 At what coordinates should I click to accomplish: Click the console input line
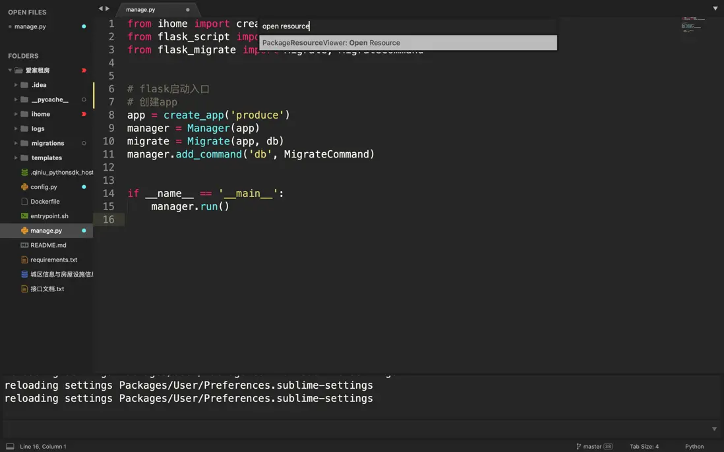[355, 428]
